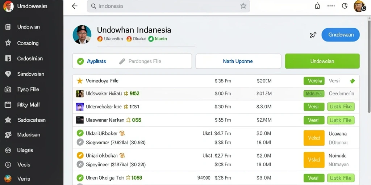This screenshot has height=185, width=371.
Task: Click the pin icon beside Simdowsian
Action: pyautogui.click(x=8, y=74)
